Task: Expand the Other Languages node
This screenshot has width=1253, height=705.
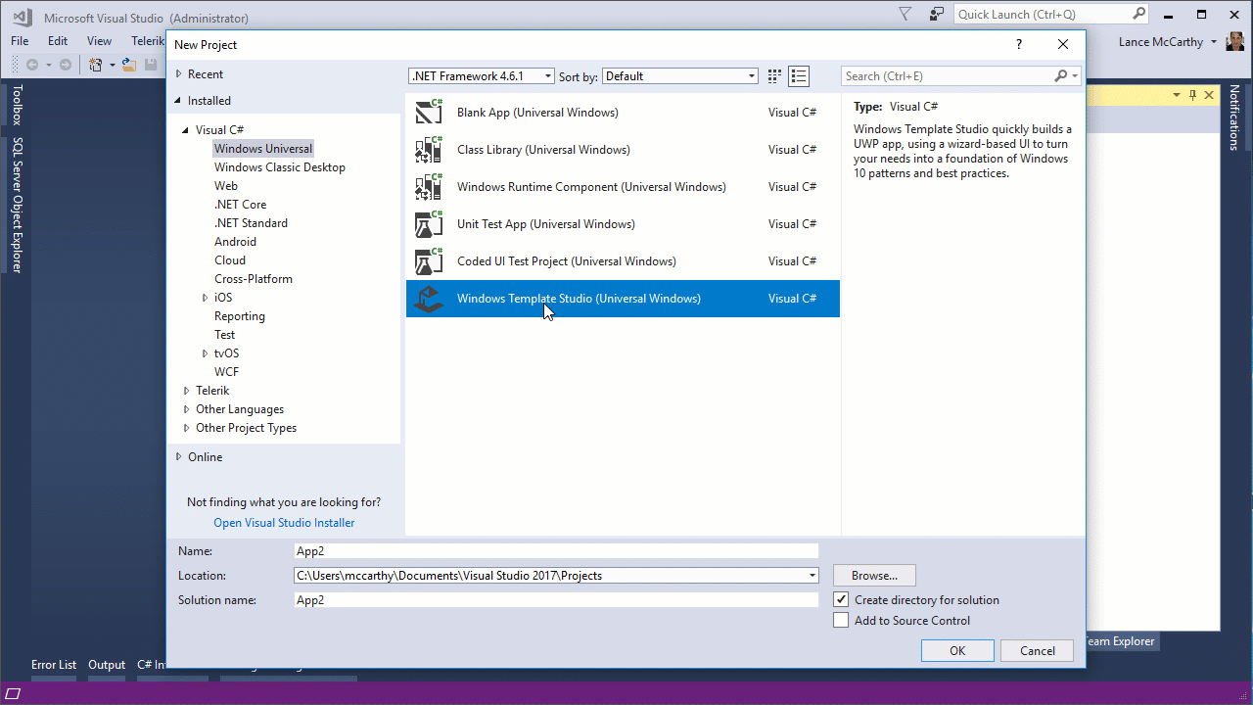Action: tap(186, 409)
